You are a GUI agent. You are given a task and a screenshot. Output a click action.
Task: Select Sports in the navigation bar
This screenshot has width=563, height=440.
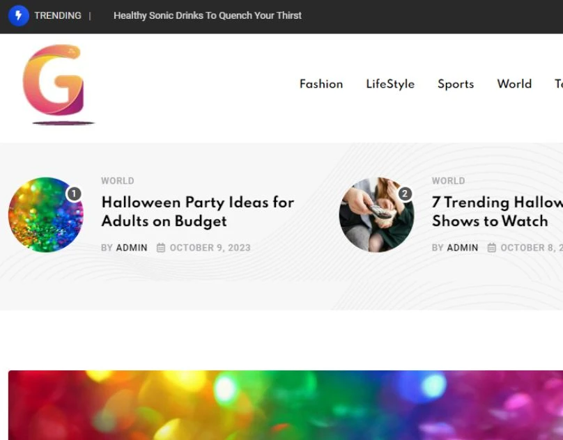pyautogui.click(x=456, y=84)
